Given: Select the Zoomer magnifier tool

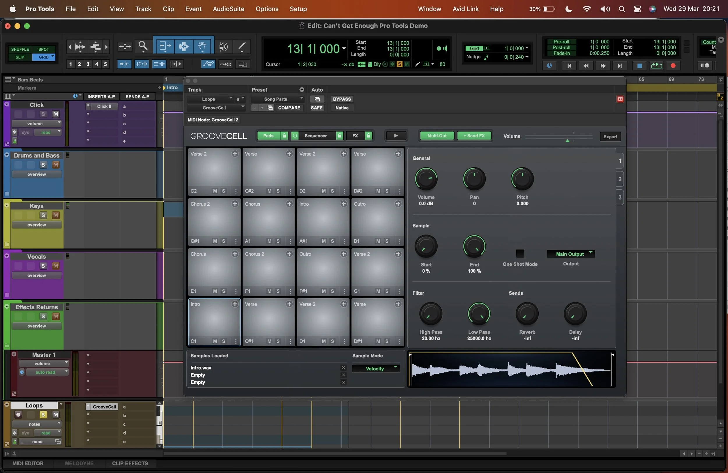Looking at the screenshot, I should pos(143,46).
